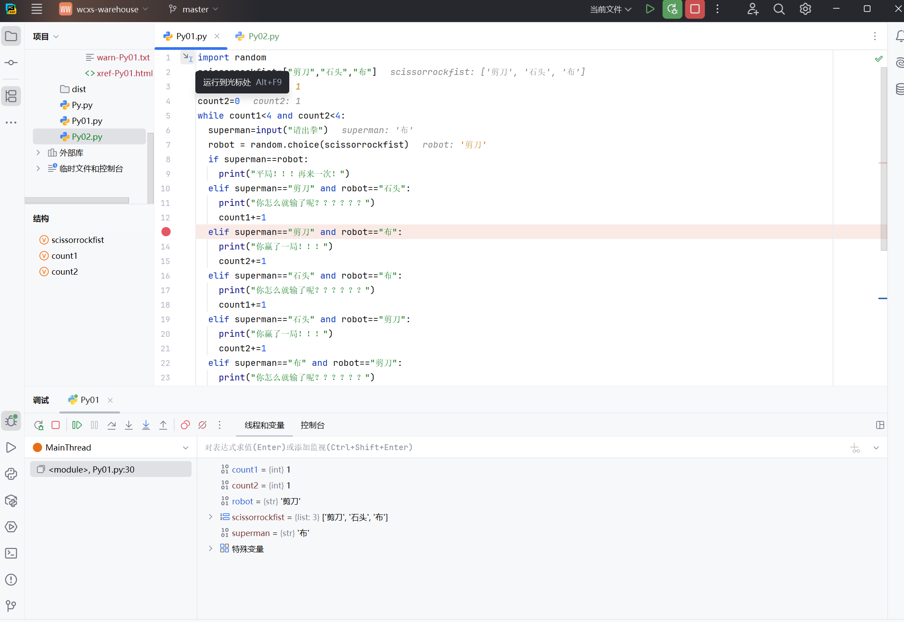904x622 pixels.
Task: Open View Breakpoints dialog icon
Action: 185,425
